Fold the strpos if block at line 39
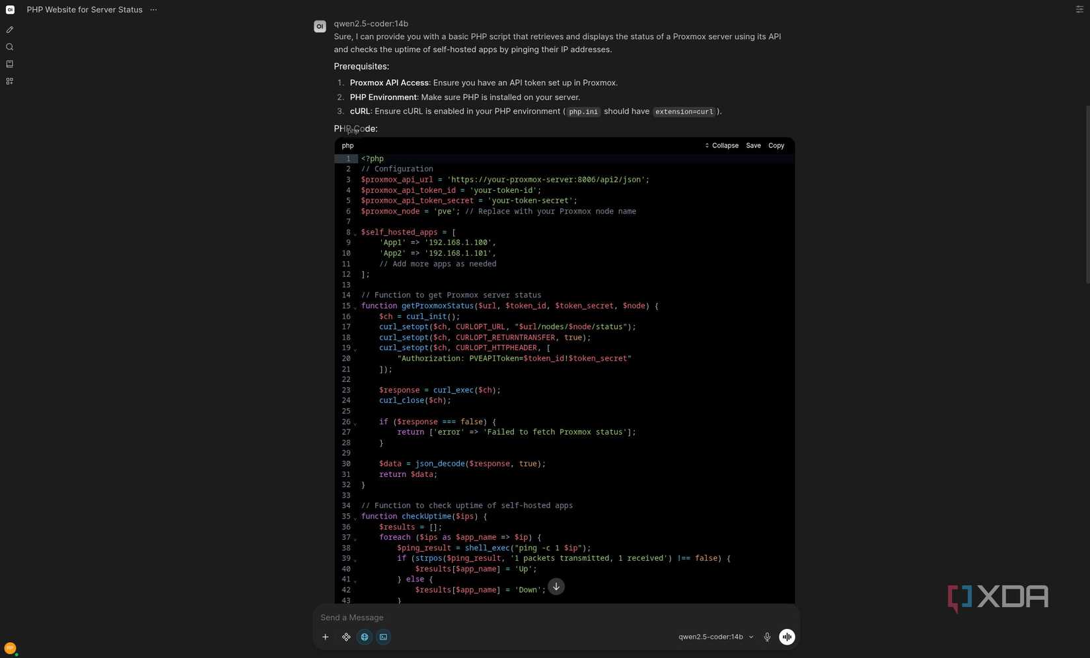The width and height of the screenshot is (1090, 658). 355,560
